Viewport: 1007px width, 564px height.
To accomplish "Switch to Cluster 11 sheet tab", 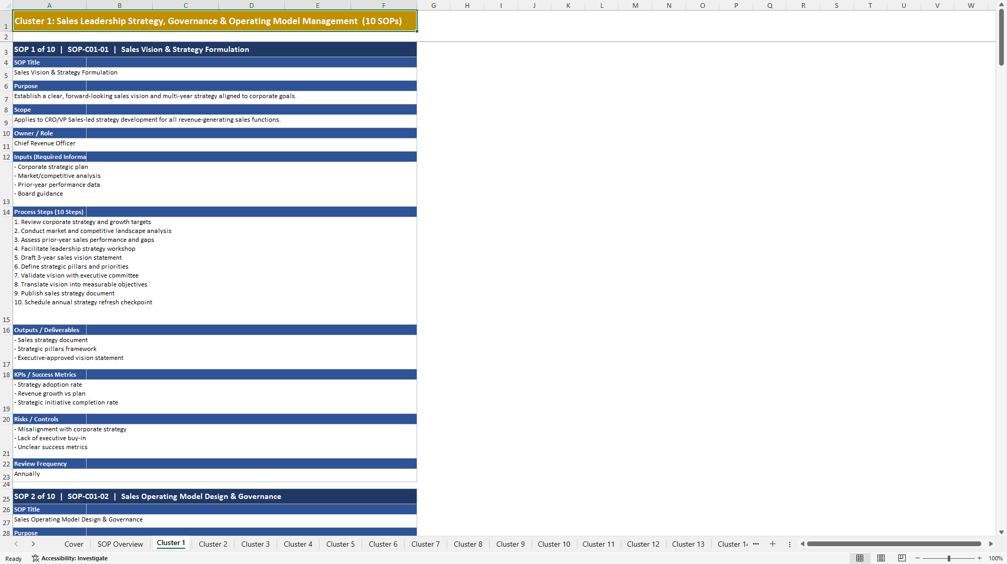I will tap(598, 544).
